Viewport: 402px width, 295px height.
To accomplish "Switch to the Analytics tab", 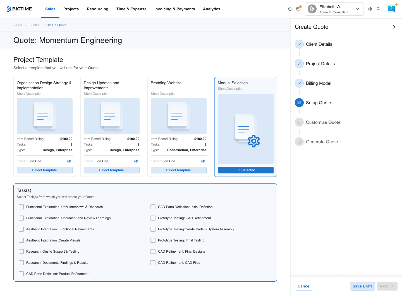I will (211, 9).
